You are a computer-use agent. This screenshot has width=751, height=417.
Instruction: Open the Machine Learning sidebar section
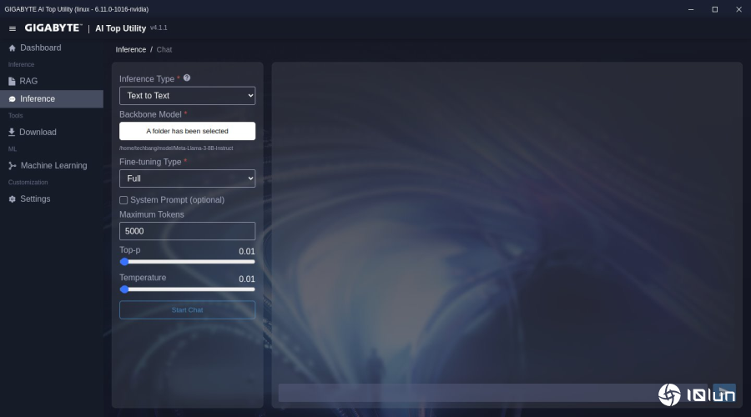tap(53, 166)
